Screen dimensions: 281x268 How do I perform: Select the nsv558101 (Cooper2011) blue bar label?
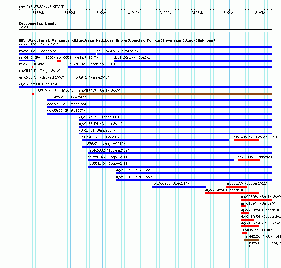(40, 51)
